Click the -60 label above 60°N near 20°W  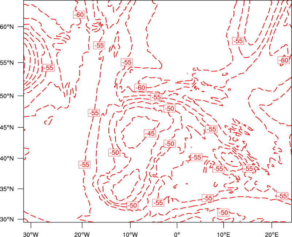[79, 15]
